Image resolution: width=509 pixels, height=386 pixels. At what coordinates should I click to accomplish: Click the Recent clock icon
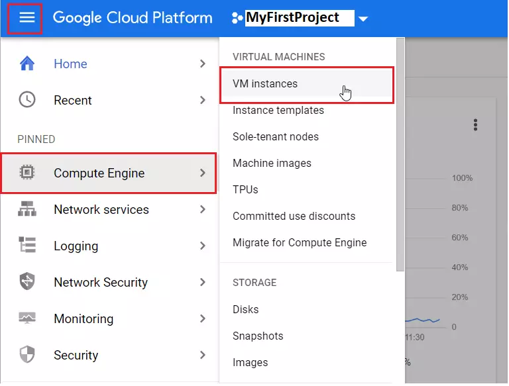27,99
